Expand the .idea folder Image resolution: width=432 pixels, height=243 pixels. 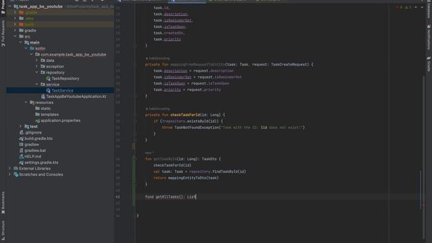coord(15,18)
